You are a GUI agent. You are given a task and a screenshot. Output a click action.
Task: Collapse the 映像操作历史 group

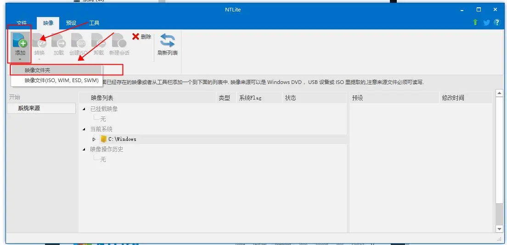tap(84, 149)
